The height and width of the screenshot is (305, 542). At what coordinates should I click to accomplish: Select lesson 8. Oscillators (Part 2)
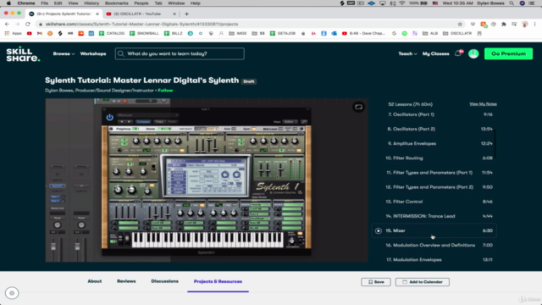(x=434, y=129)
